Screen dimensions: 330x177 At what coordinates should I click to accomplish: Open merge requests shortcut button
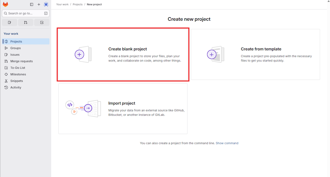pyautogui.click(x=26, y=22)
